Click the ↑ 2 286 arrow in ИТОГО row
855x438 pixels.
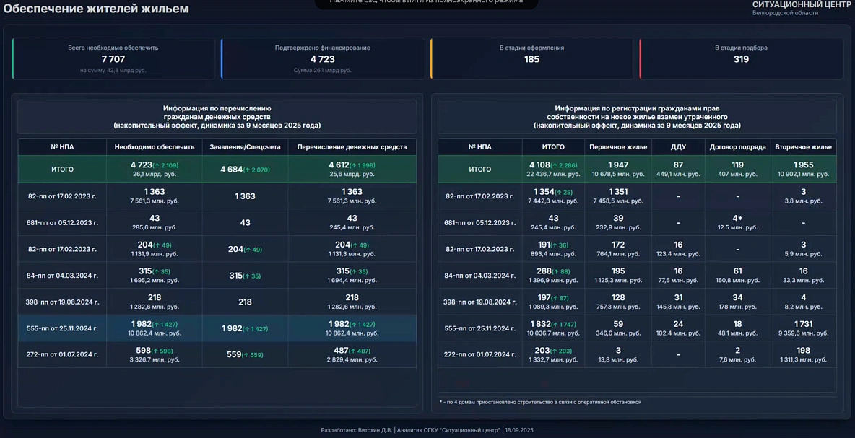pyautogui.click(x=565, y=165)
